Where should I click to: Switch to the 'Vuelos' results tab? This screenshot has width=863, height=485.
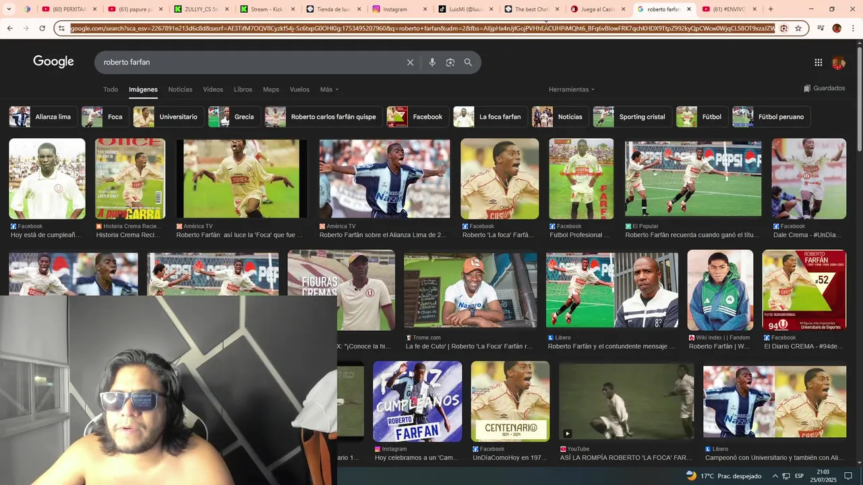pos(299,90)
